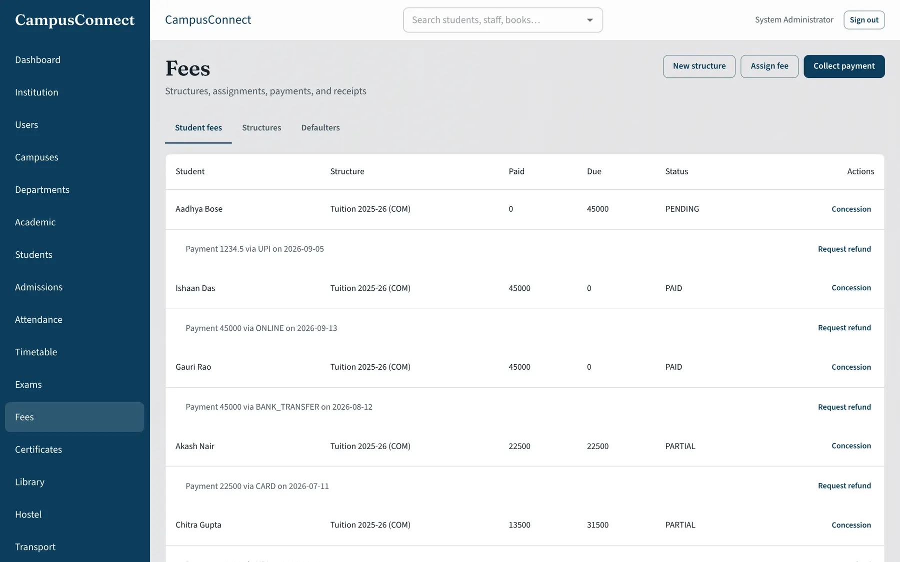Click the CampusConnect sidebar logo
900x562 pixels.
(75, 20)
